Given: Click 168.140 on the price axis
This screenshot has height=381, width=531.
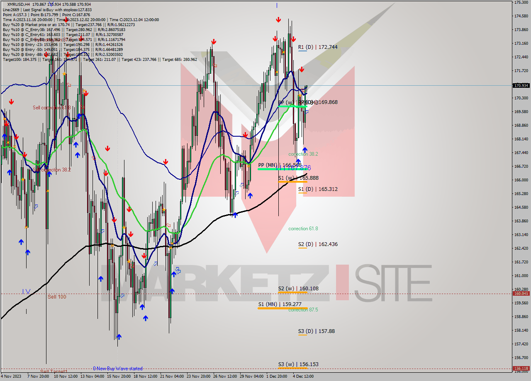Looking at the screenshot, I should click(x=521, y=139).
